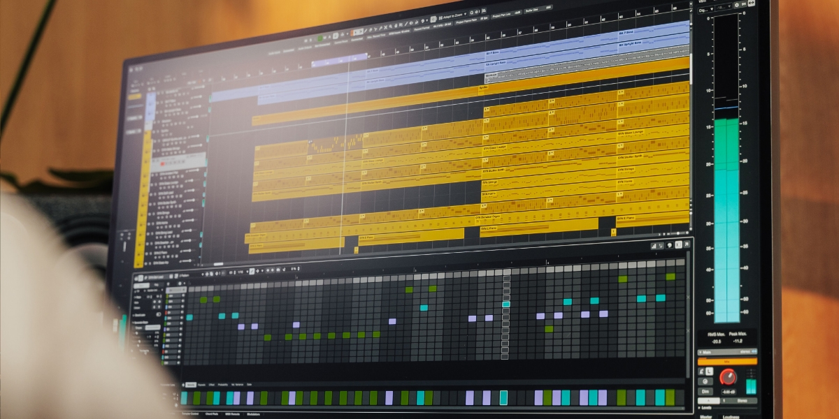
Task: Click the bar-chart icon above the pattern grid
Action: pyautogui.click(x=655, y=245)
